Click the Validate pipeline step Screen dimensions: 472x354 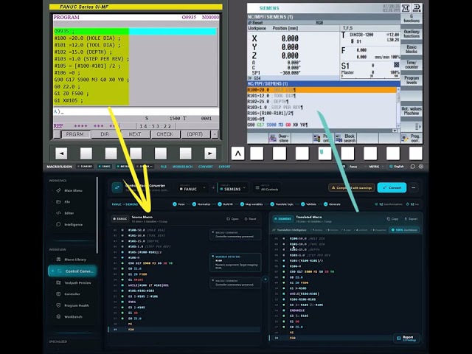[308, 204]
